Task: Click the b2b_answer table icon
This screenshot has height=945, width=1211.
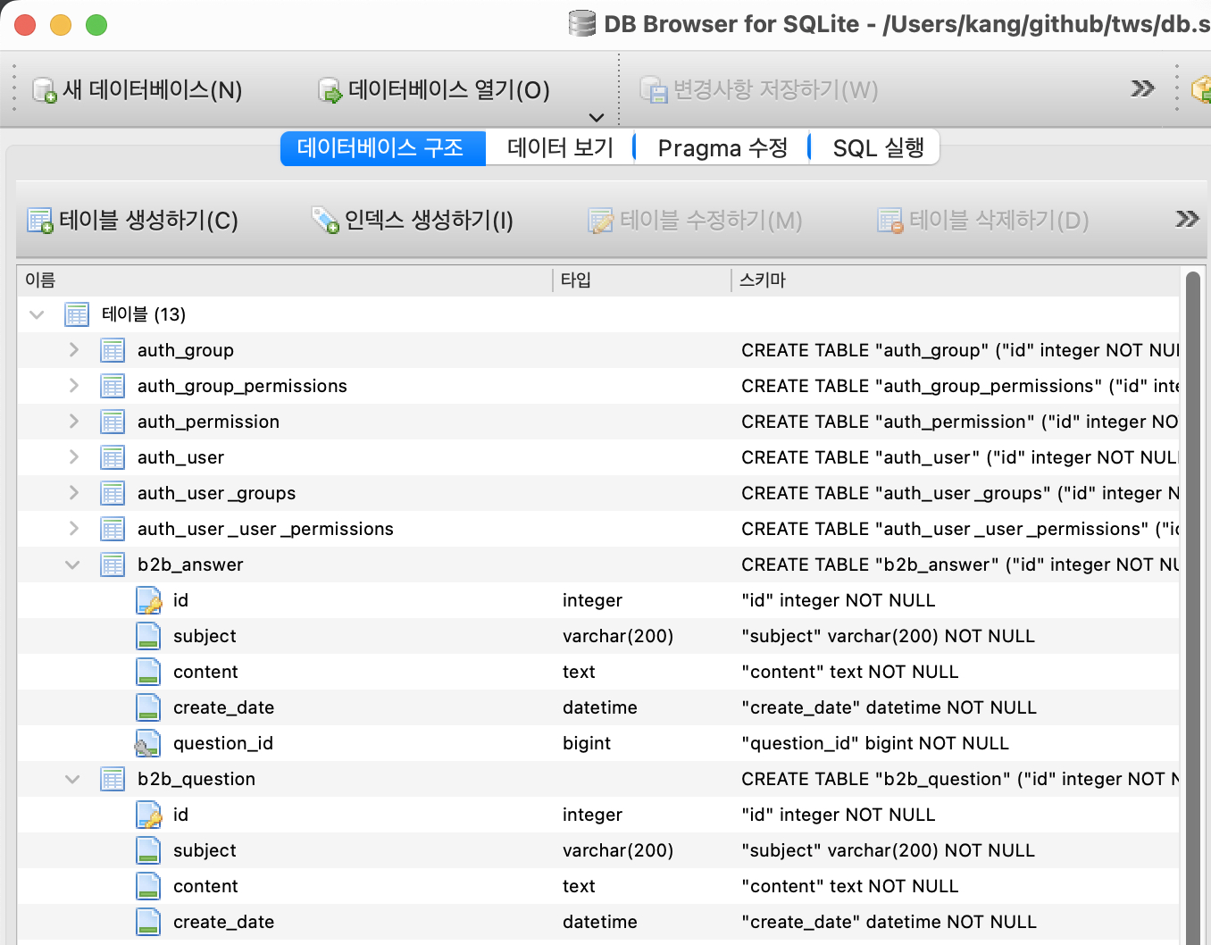Action: coord(113,564)
